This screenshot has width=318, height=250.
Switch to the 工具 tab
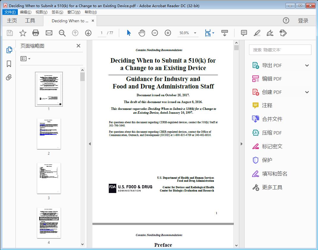pyautogui.click(x=30, y=21)
